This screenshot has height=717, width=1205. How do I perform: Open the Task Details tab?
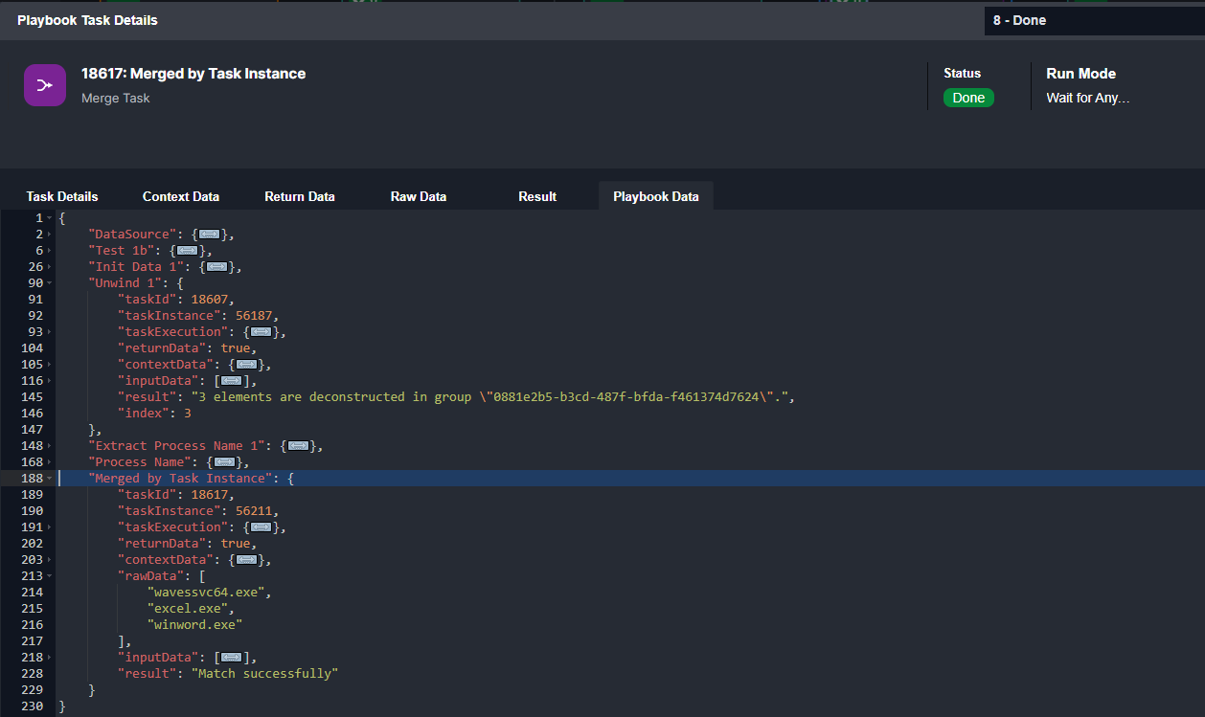[x=62, y=196]
